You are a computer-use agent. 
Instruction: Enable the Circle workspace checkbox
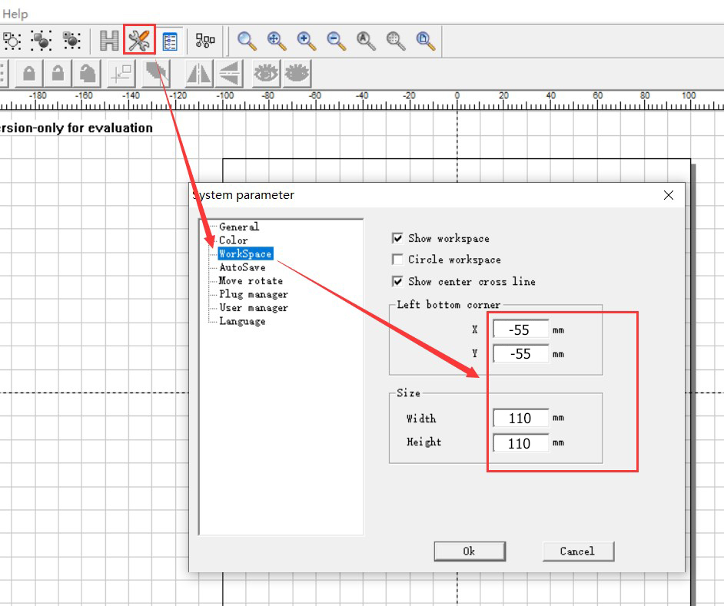[x=397, y=260]
